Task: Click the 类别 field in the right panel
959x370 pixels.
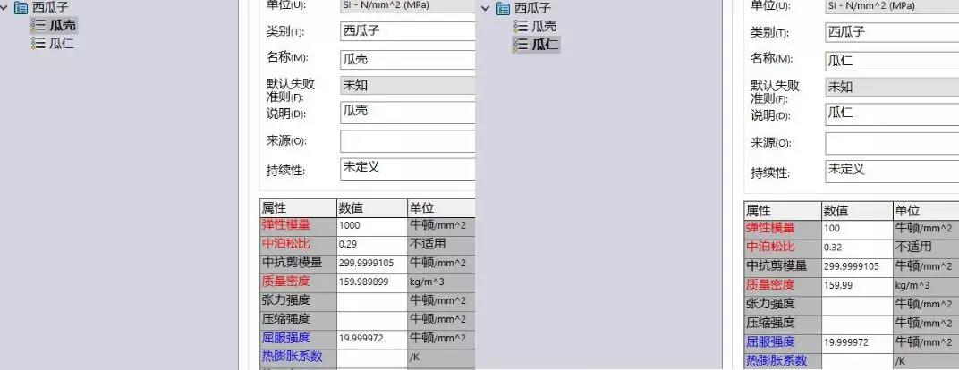Action: [892, 32]
